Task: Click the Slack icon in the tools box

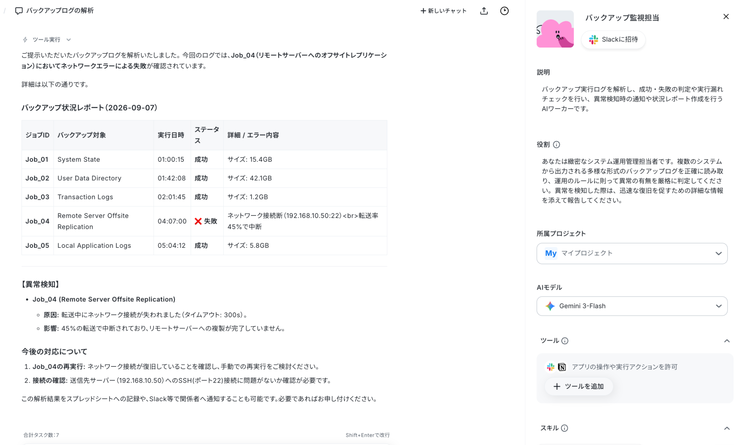Action: point(550,367)
